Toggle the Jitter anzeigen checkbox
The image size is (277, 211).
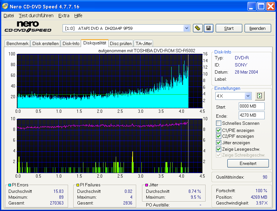point(219,143)
